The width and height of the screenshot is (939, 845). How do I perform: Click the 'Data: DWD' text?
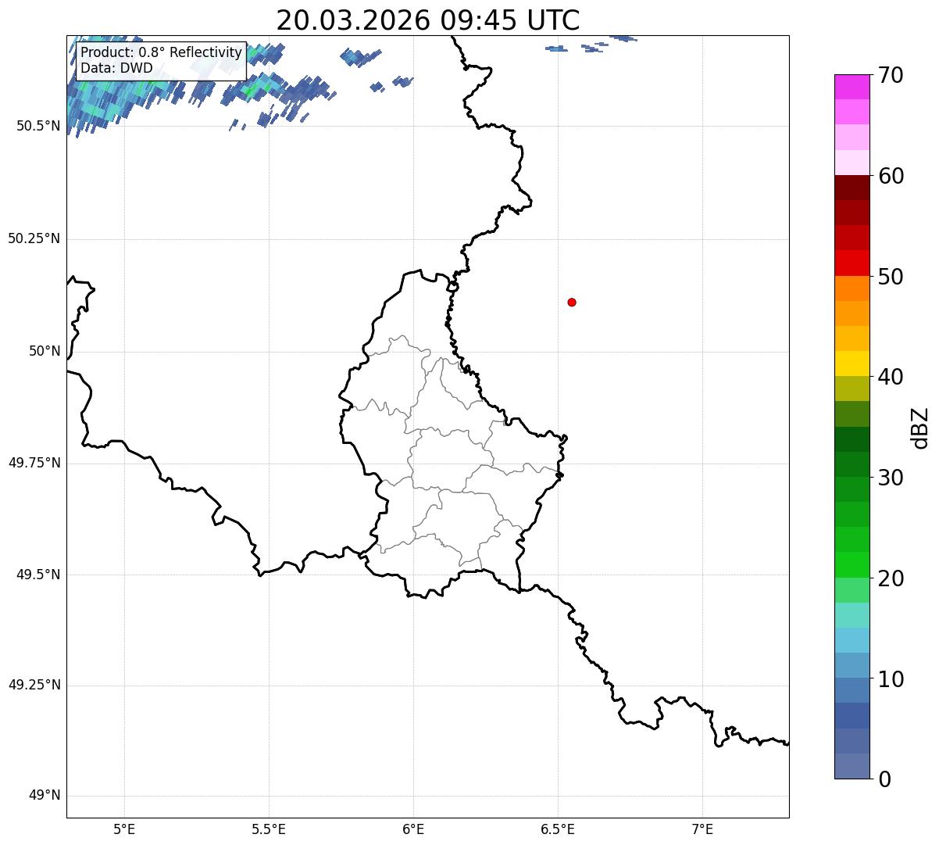point(116,68)
